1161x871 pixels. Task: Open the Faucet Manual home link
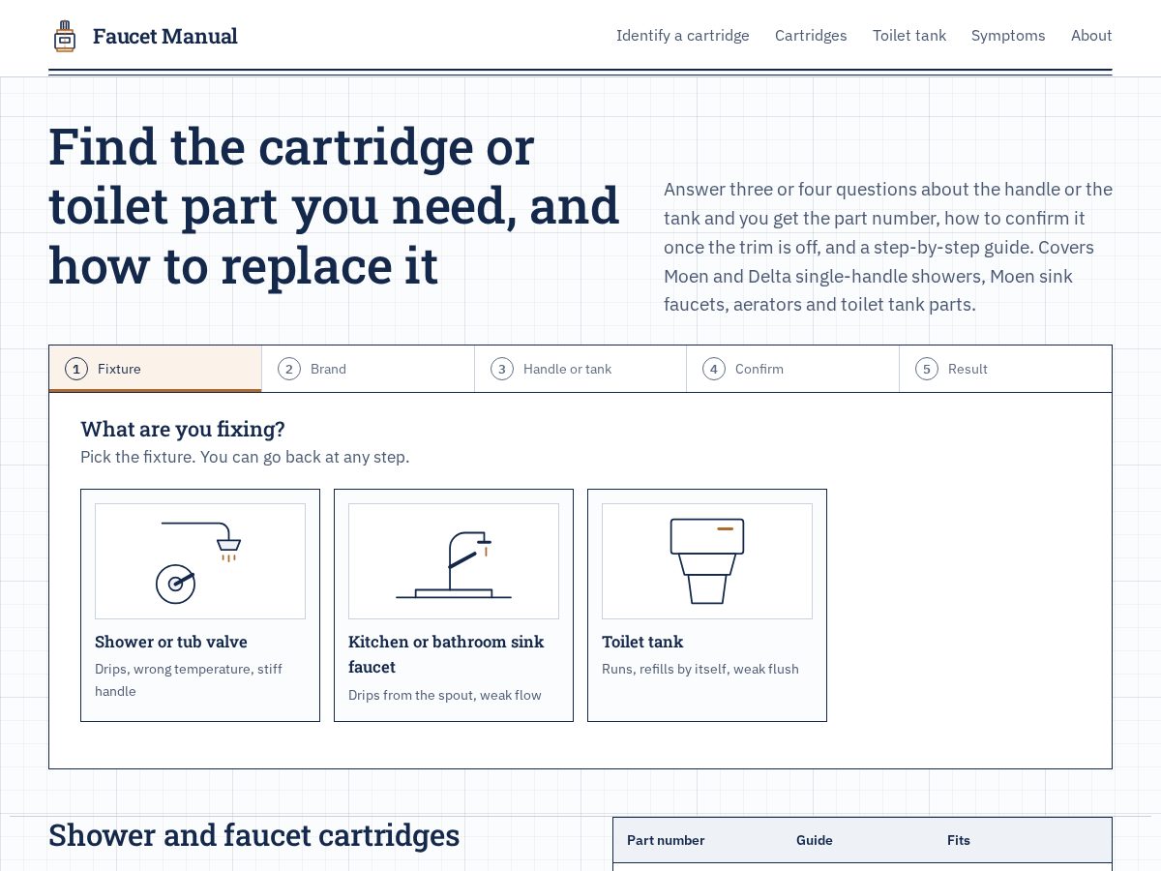point(145,36)
